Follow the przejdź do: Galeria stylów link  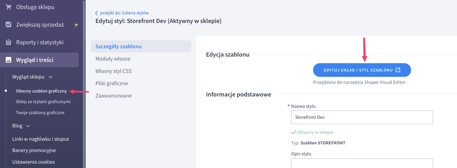click(x=124, y=13)
